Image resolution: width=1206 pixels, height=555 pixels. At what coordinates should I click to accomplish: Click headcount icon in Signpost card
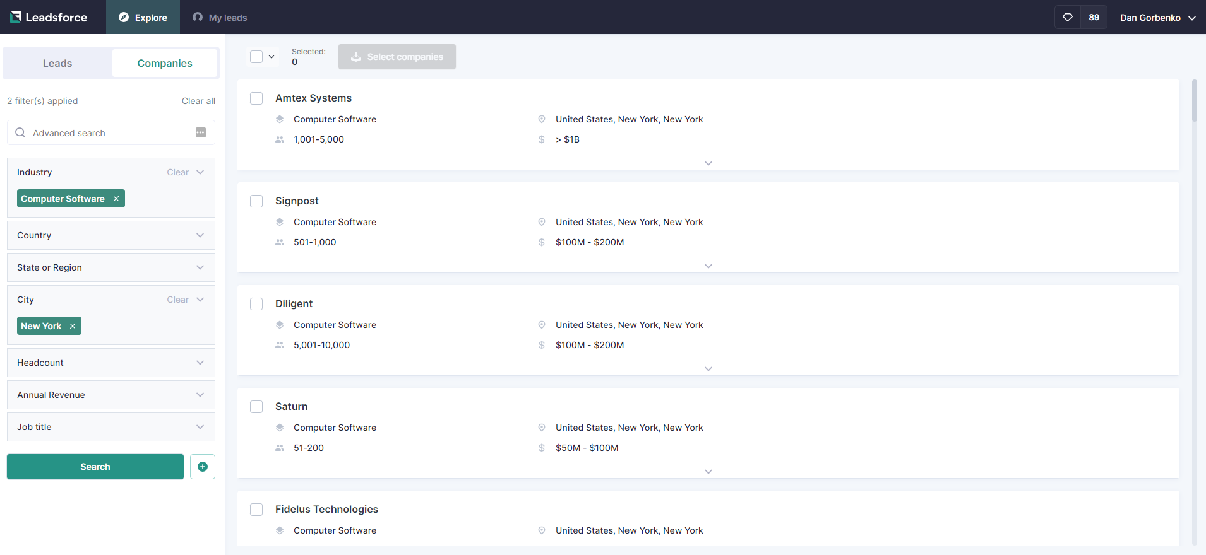pos(280,242)
